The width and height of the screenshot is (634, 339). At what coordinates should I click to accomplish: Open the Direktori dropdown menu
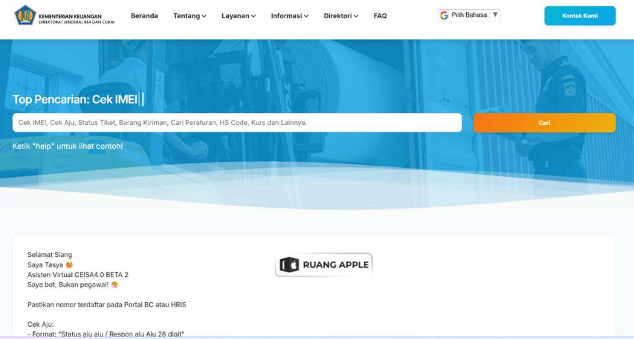click(341, 16)
